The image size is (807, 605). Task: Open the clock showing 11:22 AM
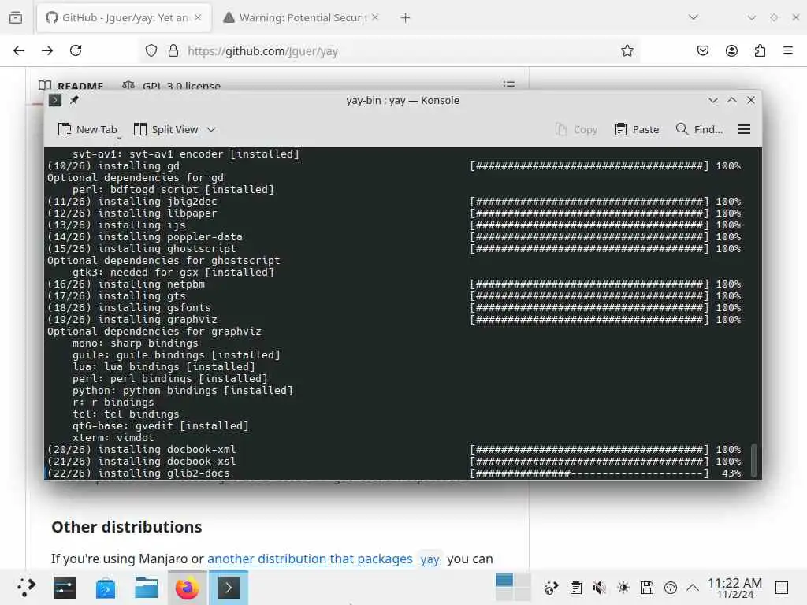click(x=734, y=588)
